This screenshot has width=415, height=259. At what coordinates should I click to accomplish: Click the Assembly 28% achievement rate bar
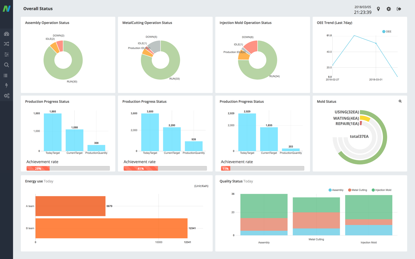point(68,168)
